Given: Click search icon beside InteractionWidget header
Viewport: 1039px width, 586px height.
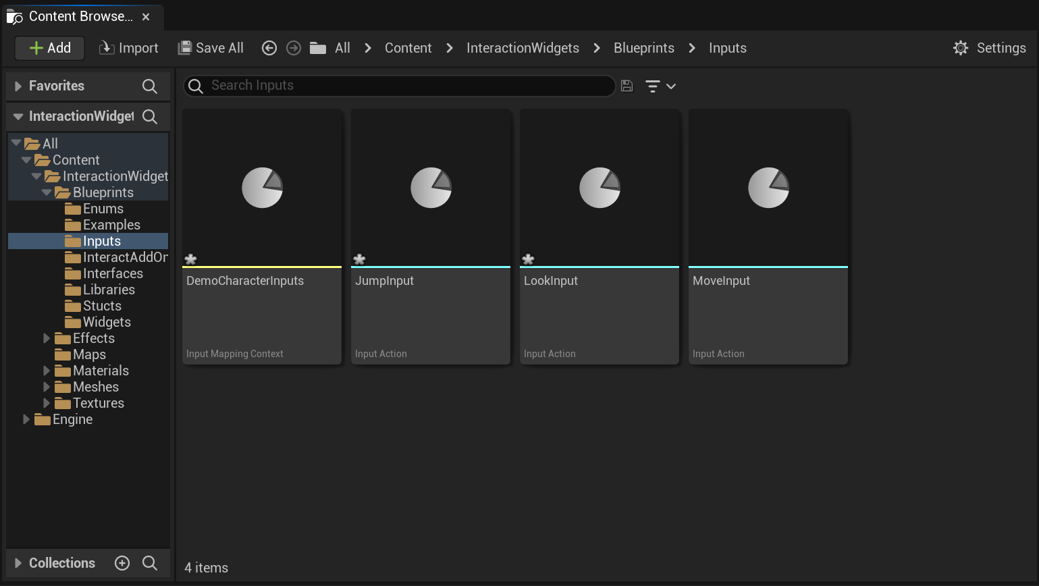Looking at the screenshot, I should coord(150,117).
